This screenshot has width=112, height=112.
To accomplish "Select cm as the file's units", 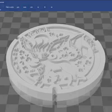I will tap(31, 7).
